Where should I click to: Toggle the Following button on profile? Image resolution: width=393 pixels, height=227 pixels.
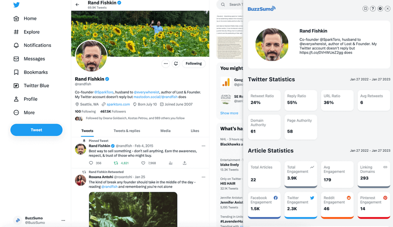tap(193, 64)
